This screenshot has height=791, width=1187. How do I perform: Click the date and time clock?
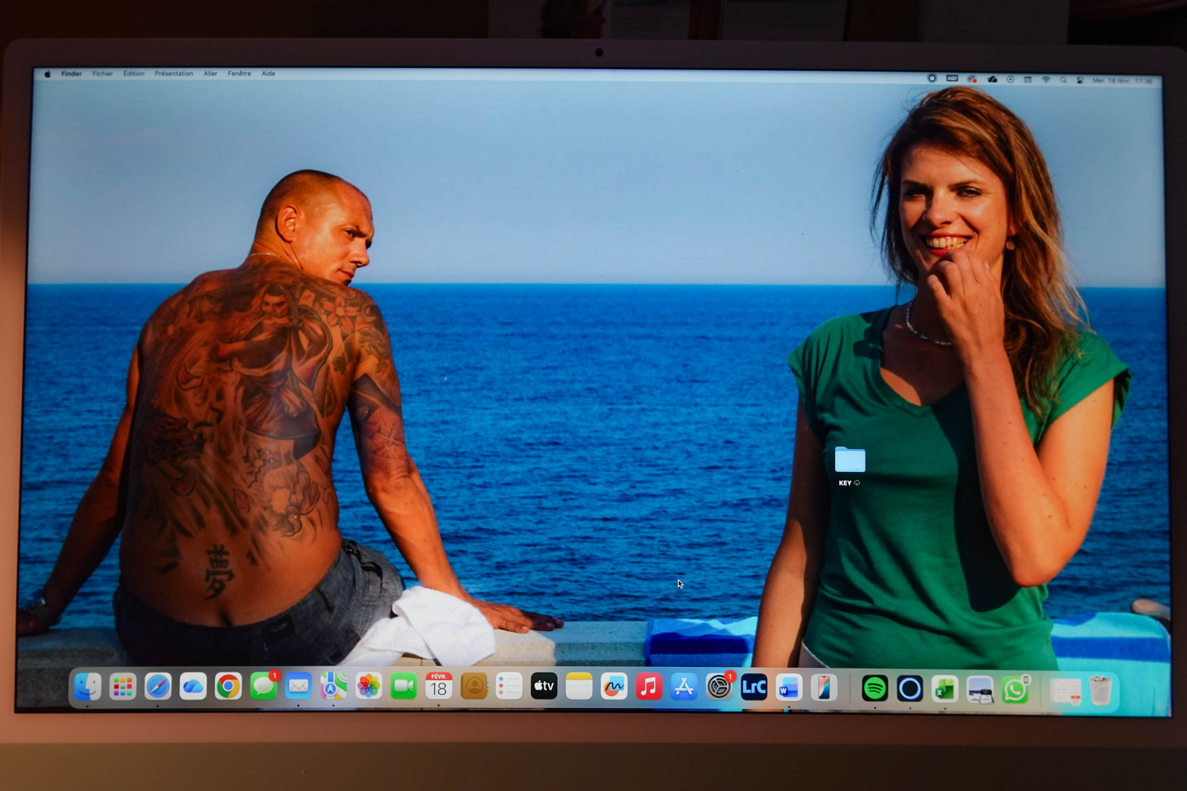point(1123,80)
